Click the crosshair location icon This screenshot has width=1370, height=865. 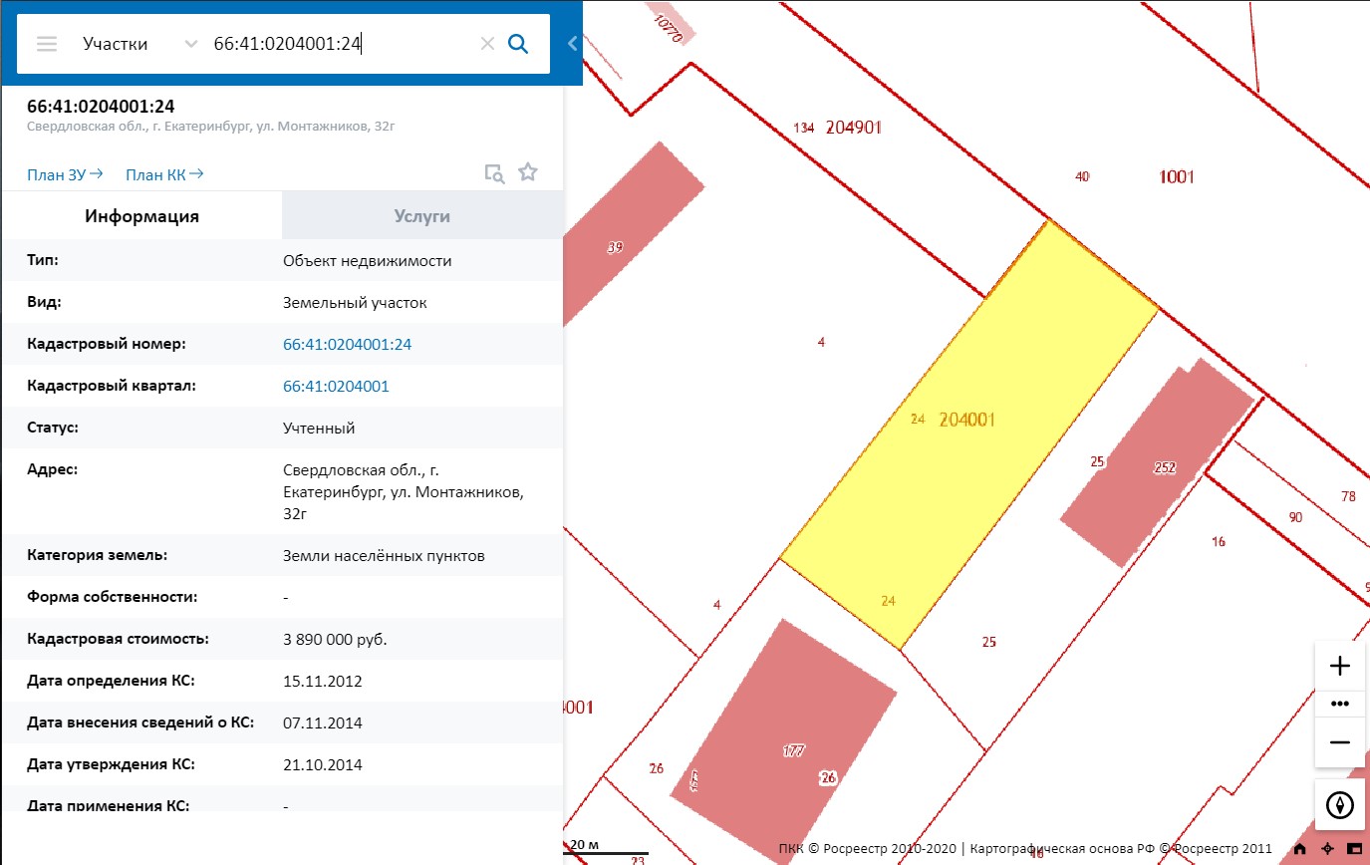tap(1326, 849)
